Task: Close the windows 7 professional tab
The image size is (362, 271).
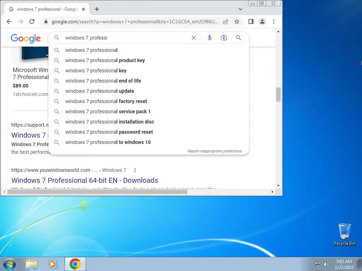Action: (83, 9)
